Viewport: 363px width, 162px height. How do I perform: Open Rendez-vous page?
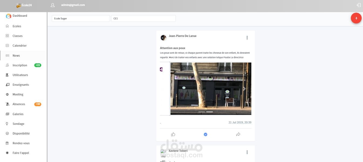(x=21, y=143)
